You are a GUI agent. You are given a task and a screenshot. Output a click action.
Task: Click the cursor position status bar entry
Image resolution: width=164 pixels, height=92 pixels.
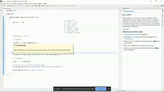[x=121, y=91]
